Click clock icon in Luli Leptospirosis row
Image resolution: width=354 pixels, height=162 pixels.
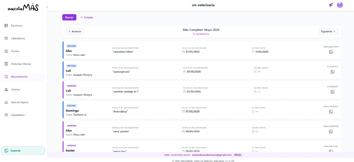pos(255,72)
